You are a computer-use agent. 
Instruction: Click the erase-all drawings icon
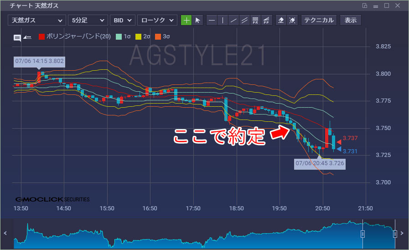pyautogui.click(x=293, y=20)
